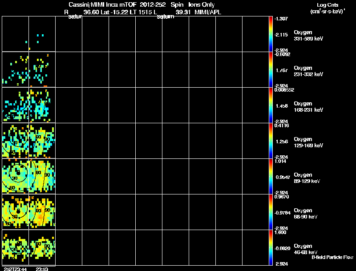The image size is (356, 271).
Task: Click the 'Oxygen 89-129 keV' label
Action: [x=307, y=178]
